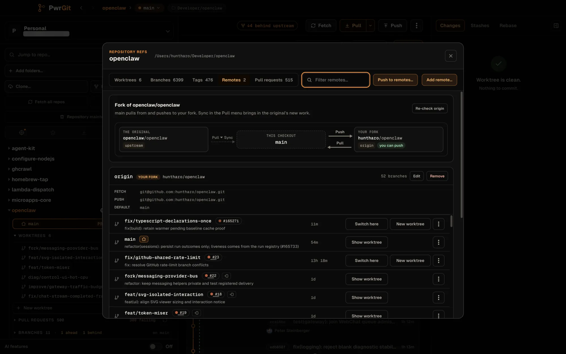
Task: Focus the Jump to repo search field
Action: [54, 55]
